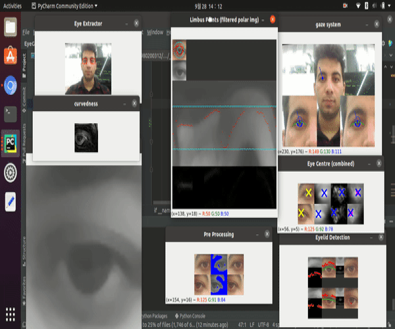Viewport: 395px width, 329px height.
Task: Click gaze system pixel readout R:149 G:130 B:111
Action: click(325, 151)
